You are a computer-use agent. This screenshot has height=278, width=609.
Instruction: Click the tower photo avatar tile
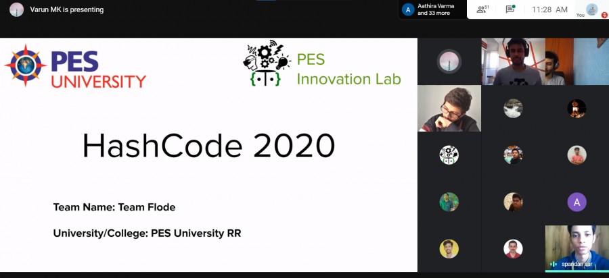pos(449,61)
